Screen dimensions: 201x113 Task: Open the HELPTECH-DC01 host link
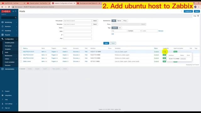[x=28, y=55]
